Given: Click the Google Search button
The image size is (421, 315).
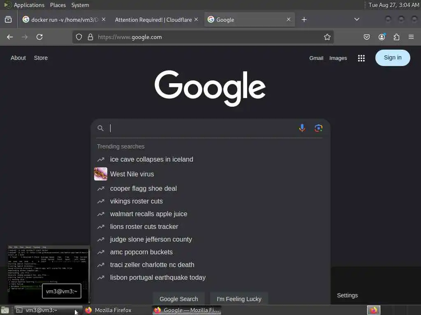Looking at the screenshot, I should coord(179,299).
